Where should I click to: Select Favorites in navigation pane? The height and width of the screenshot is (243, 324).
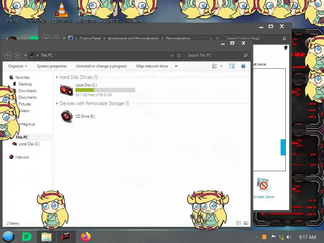click(x=22, y=78)
